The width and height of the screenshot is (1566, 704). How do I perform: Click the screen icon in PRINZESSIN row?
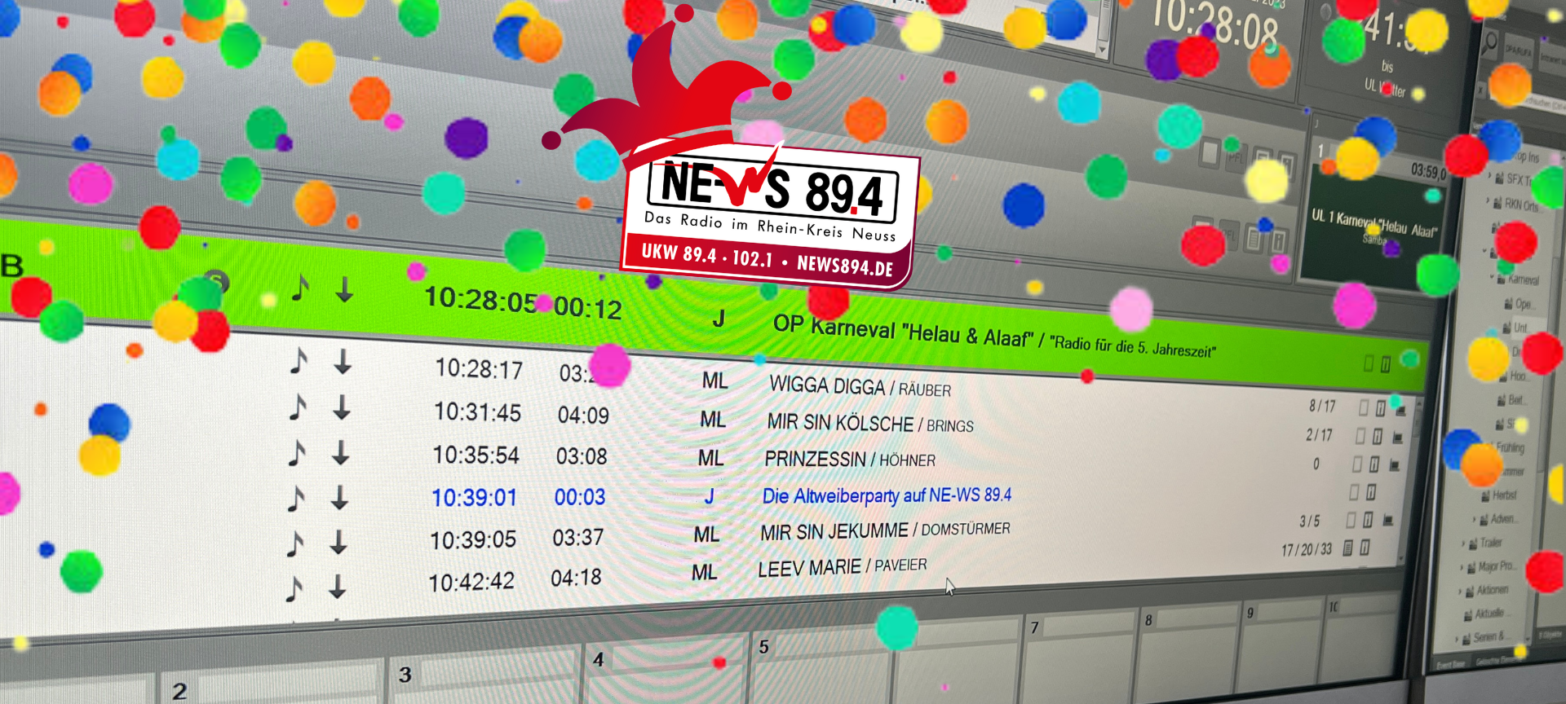1394,465
